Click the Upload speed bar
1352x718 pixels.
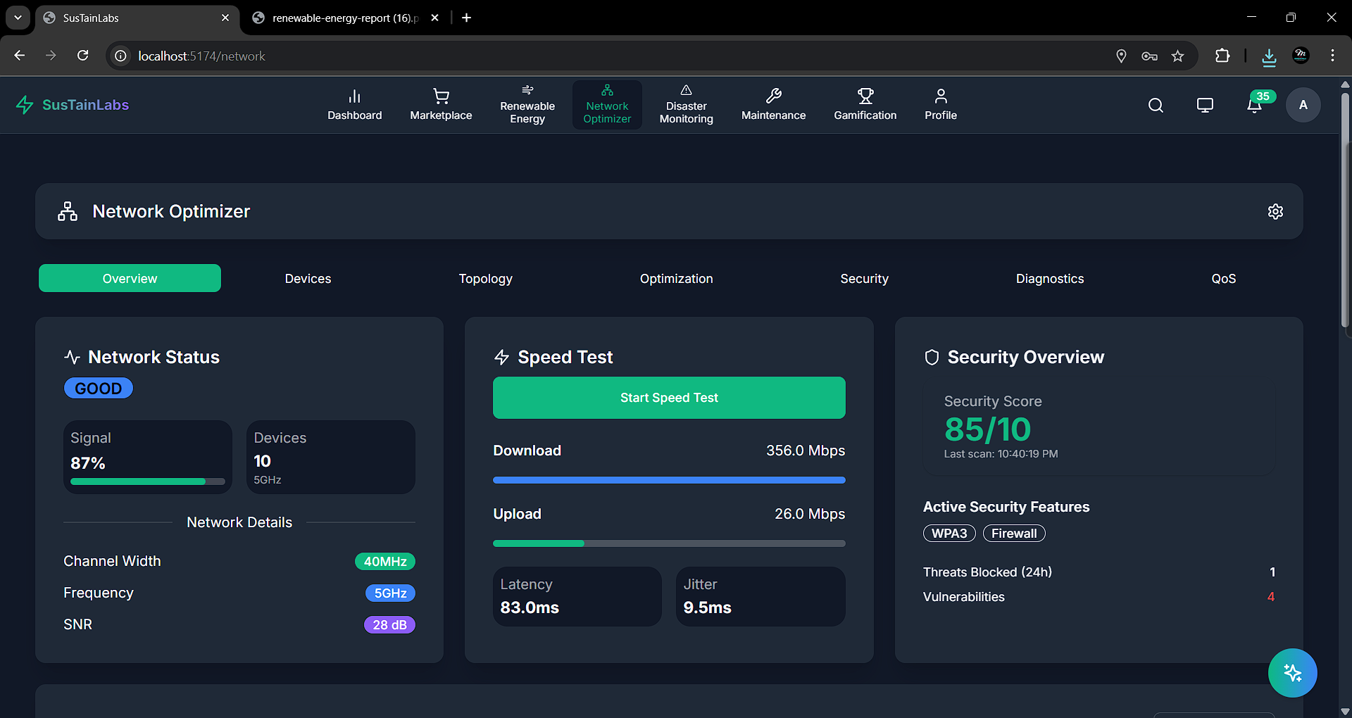[669, 543]
